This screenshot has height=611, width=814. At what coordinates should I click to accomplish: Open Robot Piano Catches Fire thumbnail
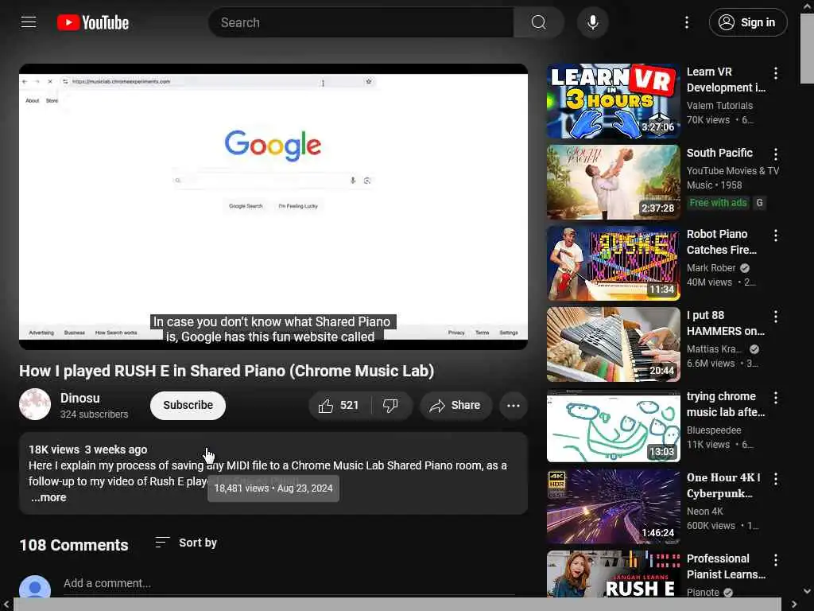613,263
